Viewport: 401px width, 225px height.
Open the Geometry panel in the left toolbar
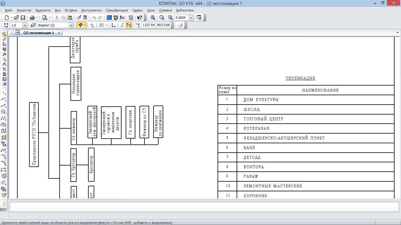click(x=4, y=34)
